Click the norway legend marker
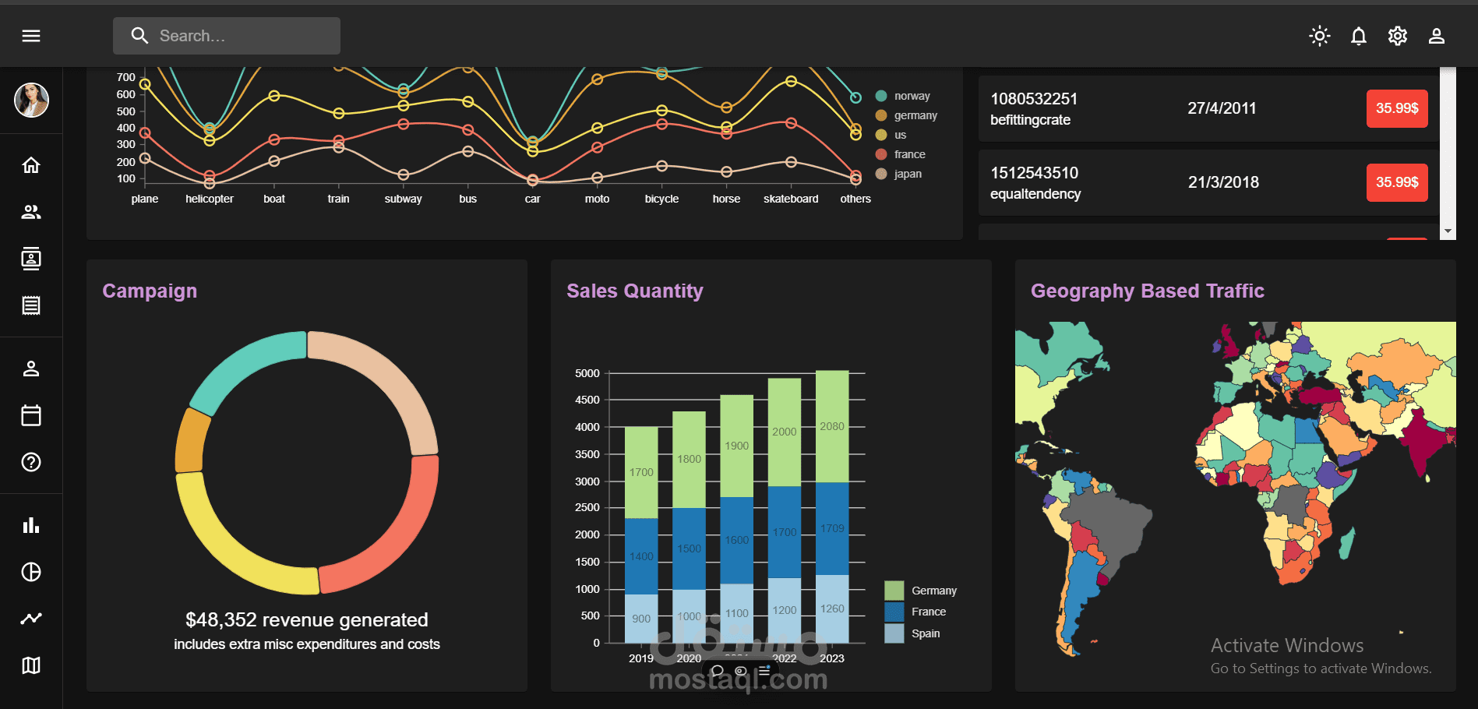Image resolution: width=1478 pixels, height=709 pixels. click(x=881, y=96)
